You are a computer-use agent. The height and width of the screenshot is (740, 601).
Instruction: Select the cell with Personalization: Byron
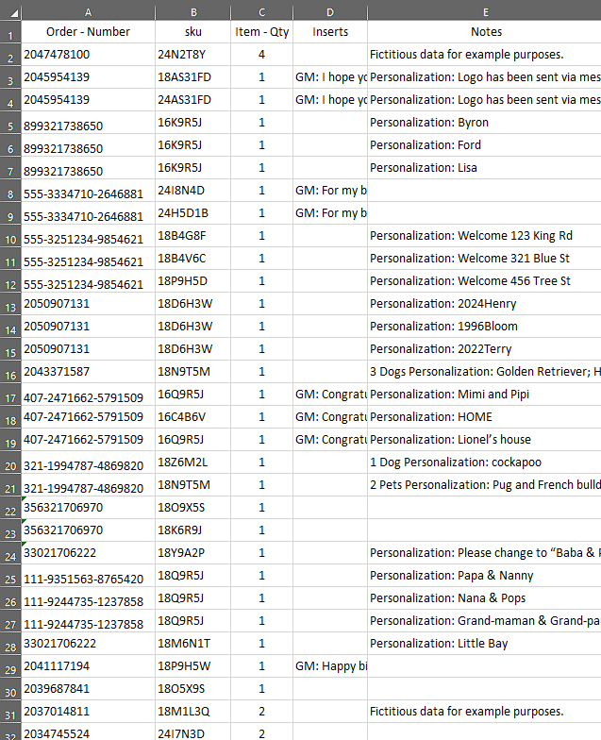(x=484, y=123)
